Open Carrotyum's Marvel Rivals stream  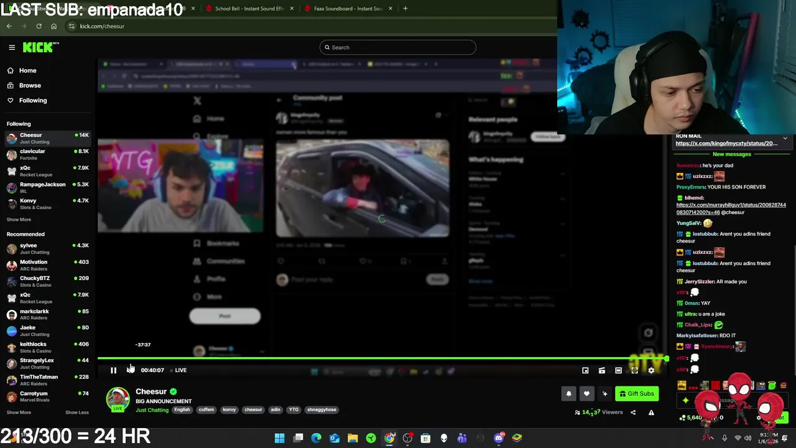(x=48, y=396)
